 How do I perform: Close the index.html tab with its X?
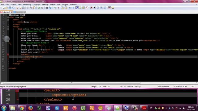click(12, 12)
